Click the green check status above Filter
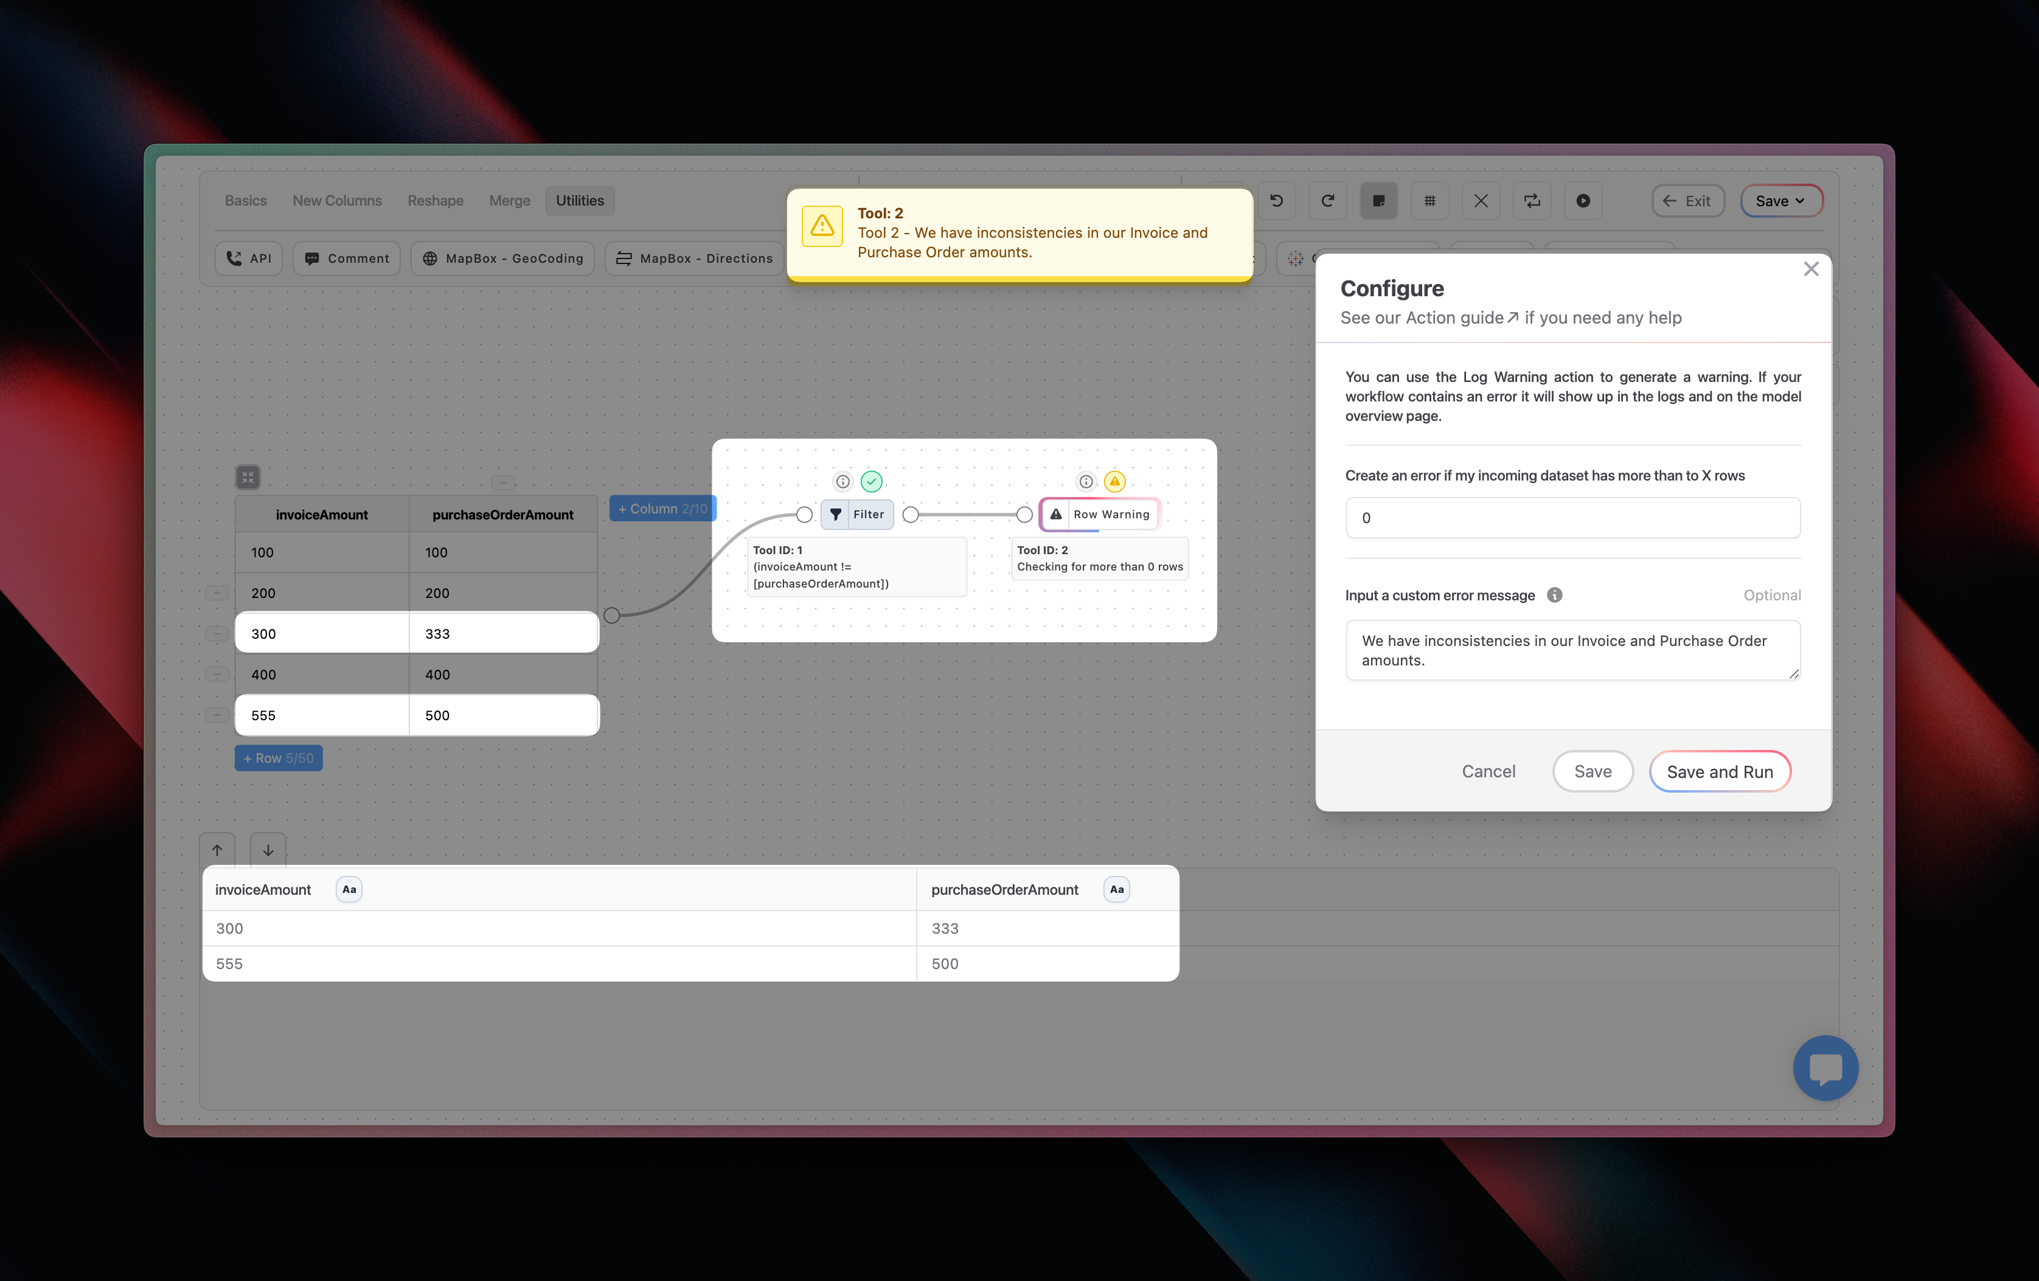 pyautogui.click(x=871, y=482)
